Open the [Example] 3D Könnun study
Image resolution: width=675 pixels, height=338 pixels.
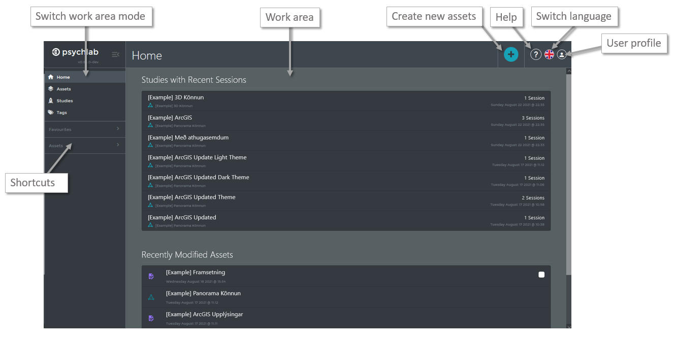pyautogui.click(x=176, y=97)
